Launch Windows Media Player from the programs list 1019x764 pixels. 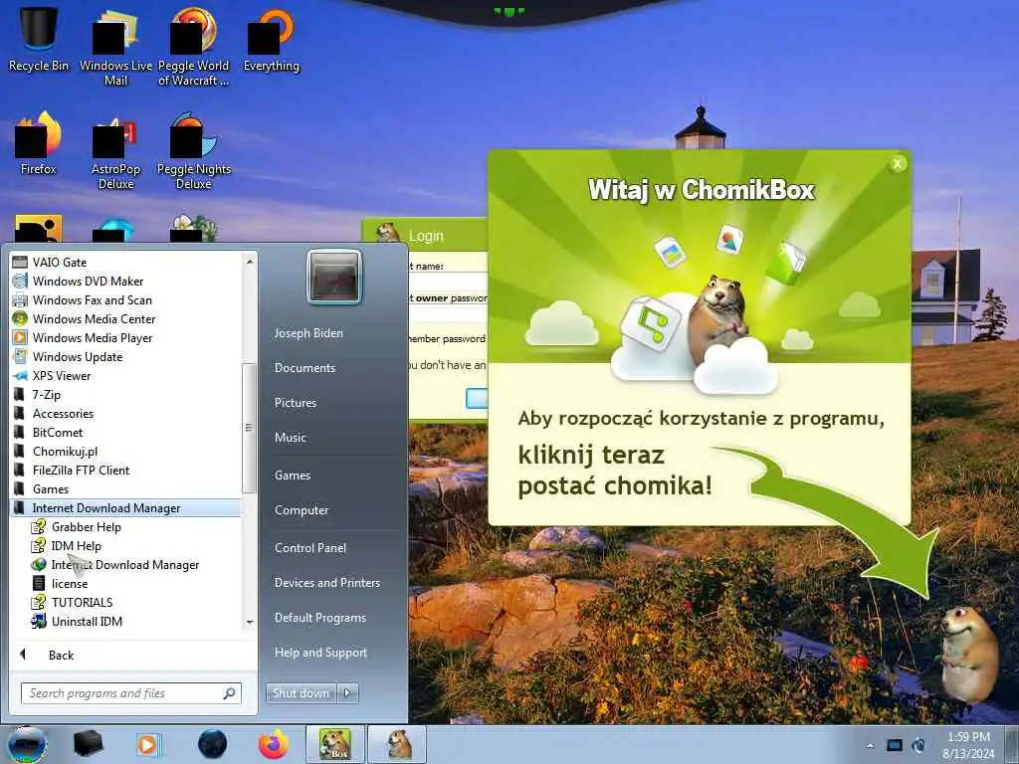(x=126, y=338)
